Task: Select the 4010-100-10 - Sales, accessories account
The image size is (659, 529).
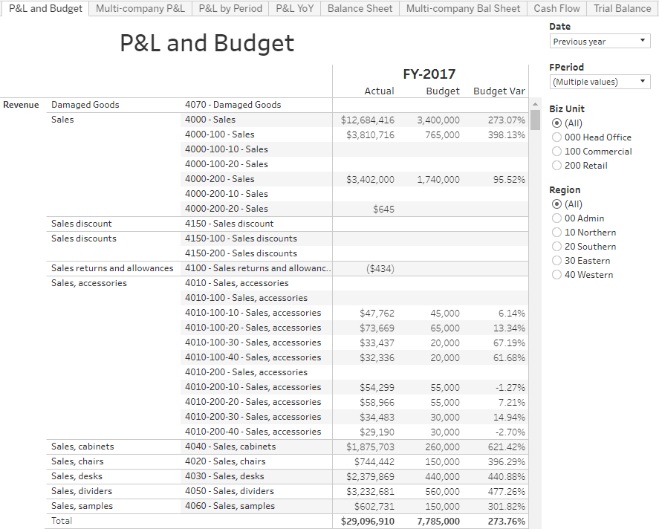Action: pos(253,313)
